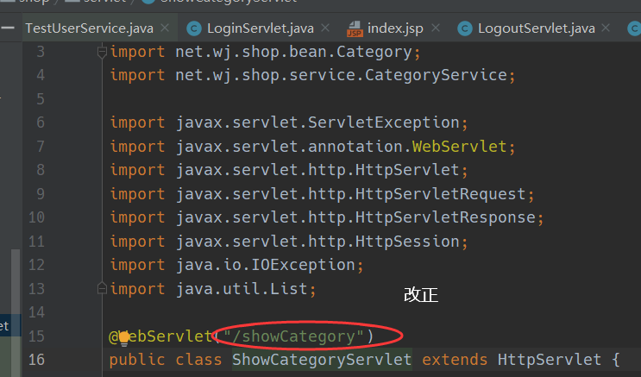
Task: Click the yellow intention lightbulb on line 15
Action: tap(124, 338)
